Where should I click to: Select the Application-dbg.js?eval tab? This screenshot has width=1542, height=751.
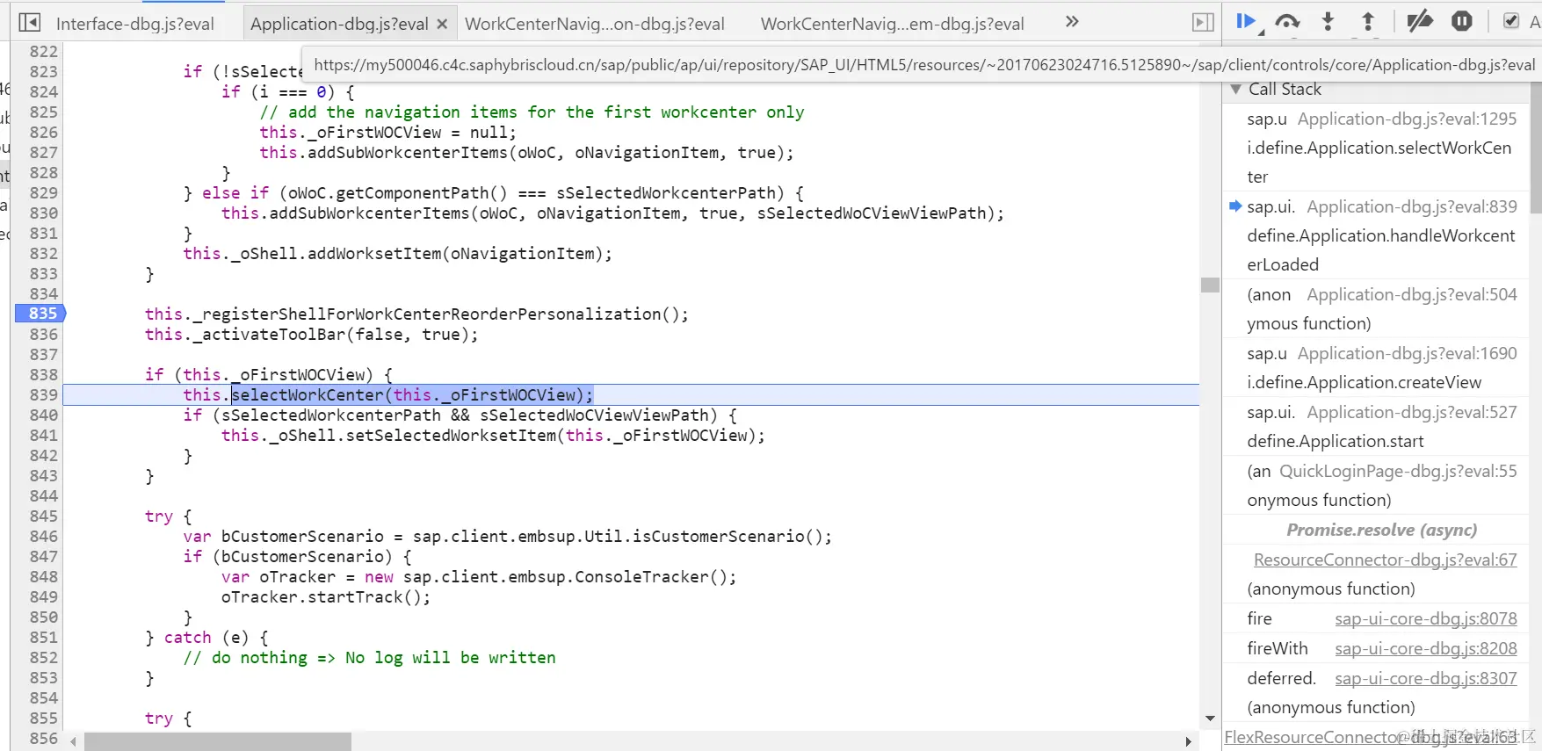pyautogui.click(x=339, y=24)
